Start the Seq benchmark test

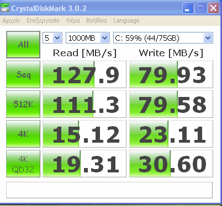tap(23, 74)
